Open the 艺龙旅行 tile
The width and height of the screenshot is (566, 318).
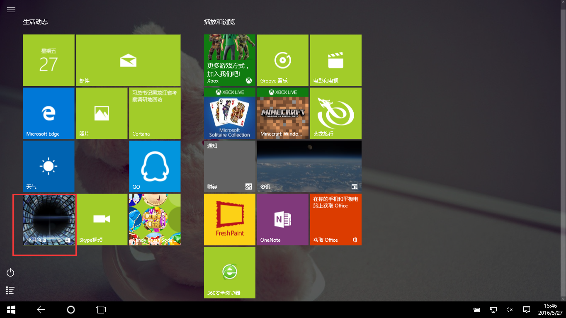(x=336, y=113)
